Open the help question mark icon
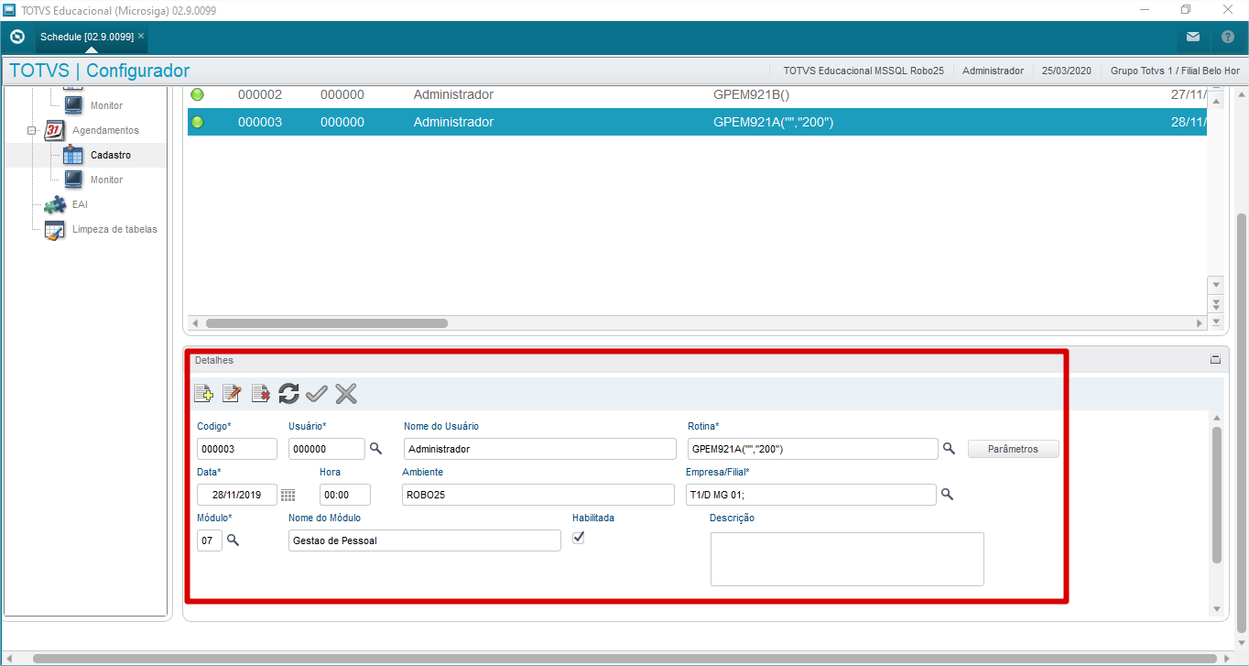 1228,38
